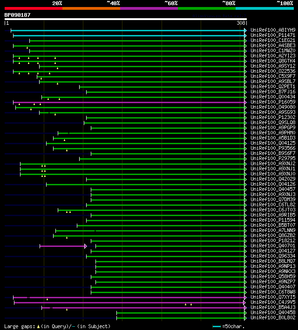
Task: Open hit UniRef100_B9S6F7
Action: [x=273, y=153]
